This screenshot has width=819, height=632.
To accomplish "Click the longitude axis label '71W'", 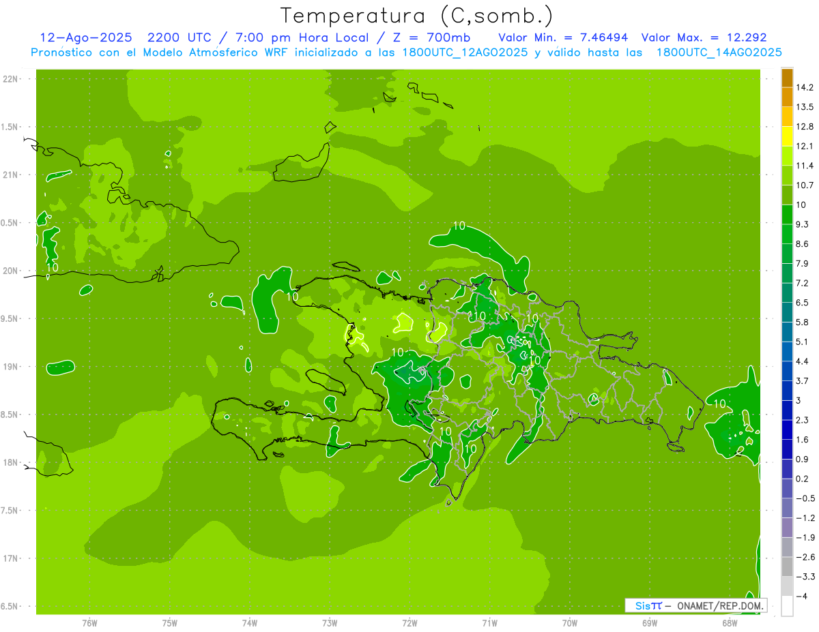I will pos(489,623).
